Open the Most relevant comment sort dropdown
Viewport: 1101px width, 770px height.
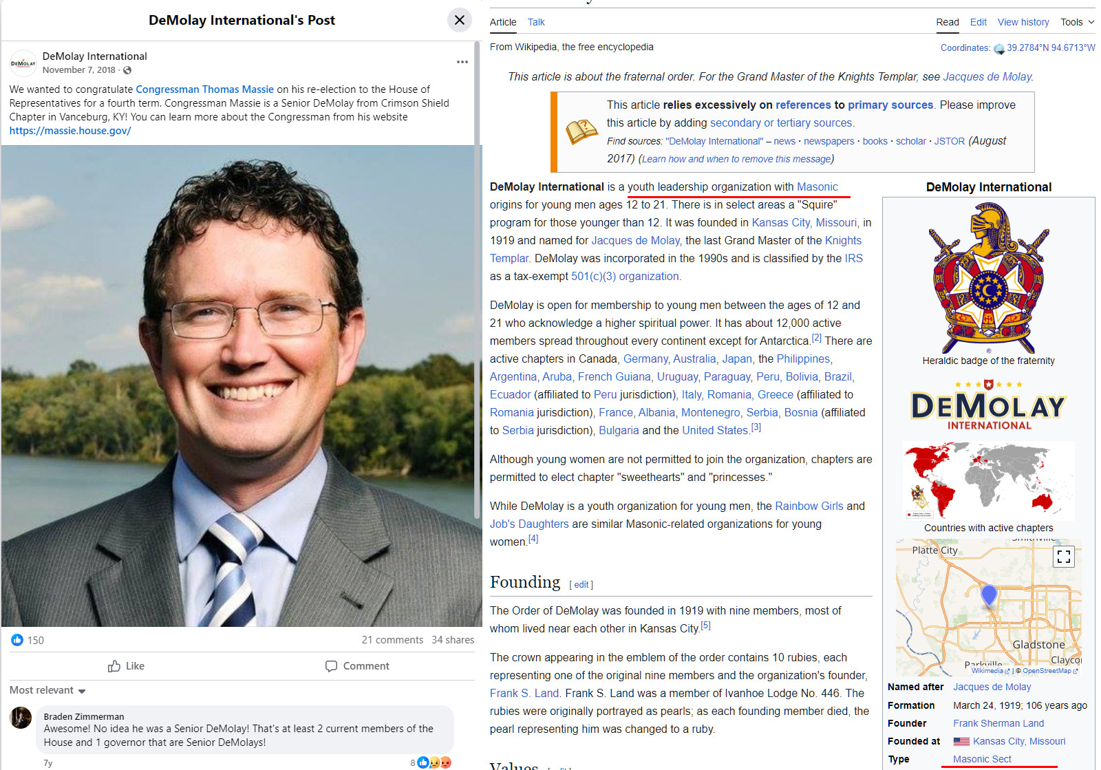point(47,690)
